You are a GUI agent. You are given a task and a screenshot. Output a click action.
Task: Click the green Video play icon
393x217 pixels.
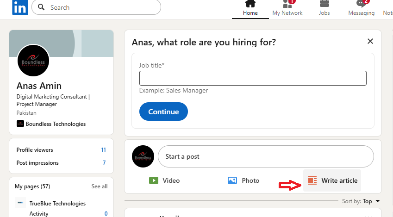(x=154, y=180)
